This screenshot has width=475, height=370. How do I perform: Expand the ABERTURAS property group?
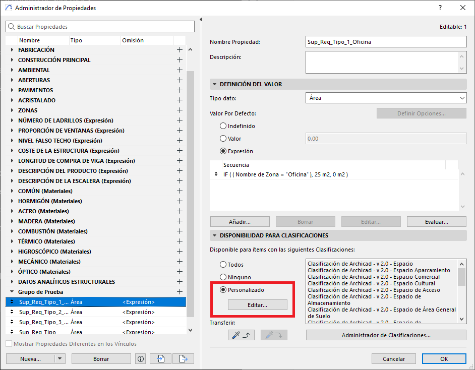13,80
